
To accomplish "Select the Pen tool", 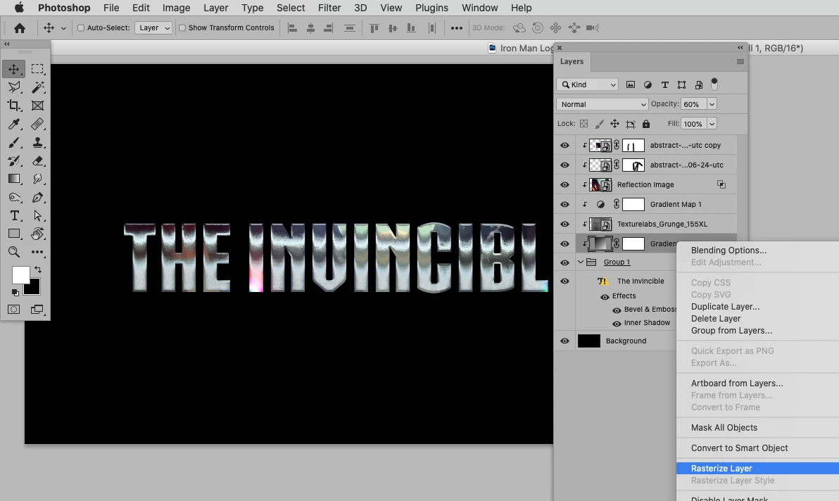I will point(37,198).
